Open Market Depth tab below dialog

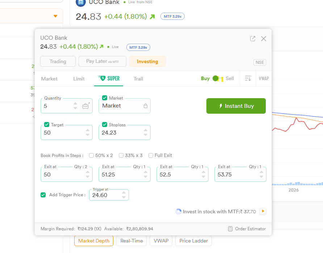pyautogui.click(x=94, y=241)
